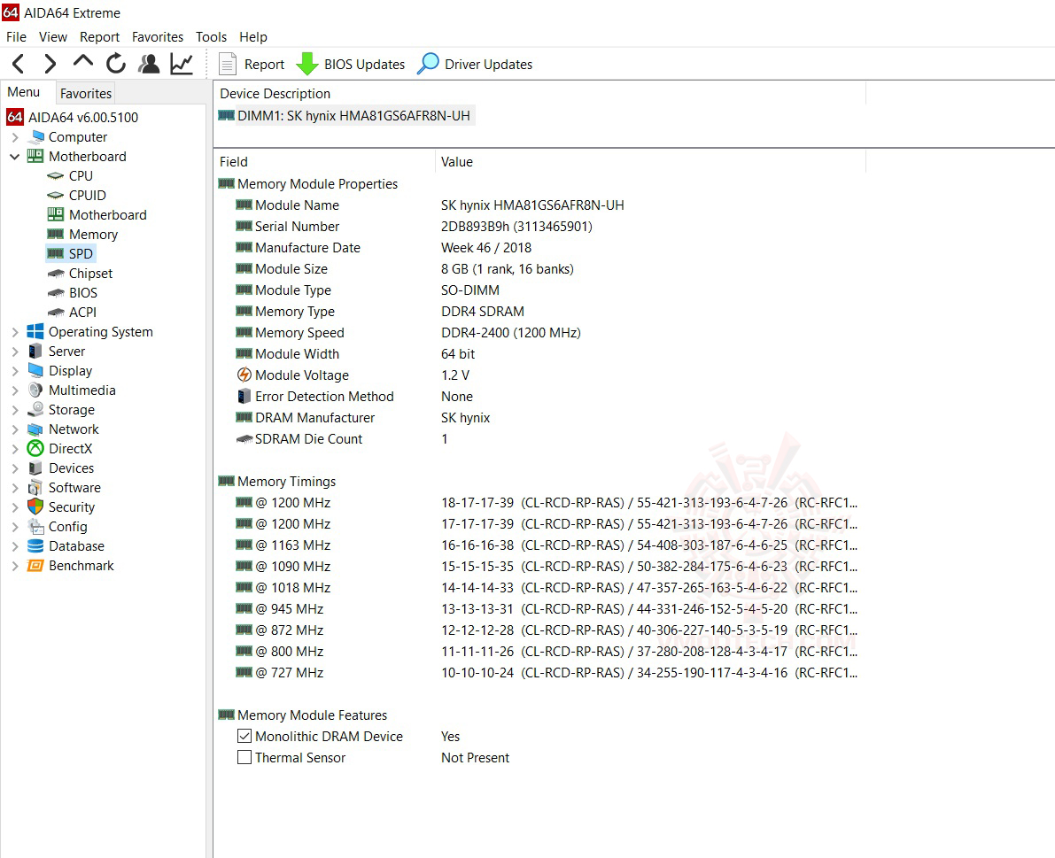The width and height of the screenshot is (1055, 858).
Task: Expand the Multimedia tree node
Action: pos(15,390)
